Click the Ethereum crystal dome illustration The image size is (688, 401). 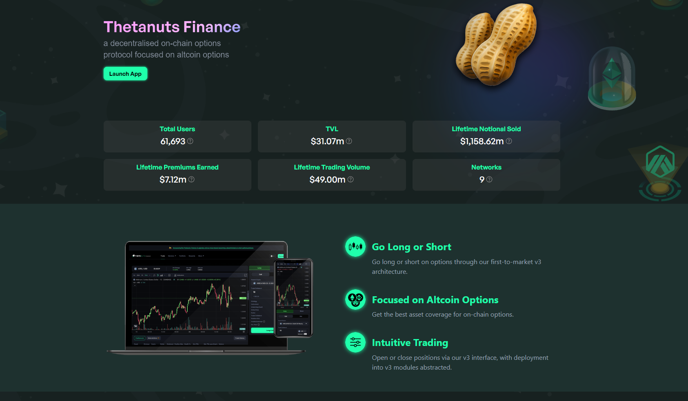click(x=612, y=78)
